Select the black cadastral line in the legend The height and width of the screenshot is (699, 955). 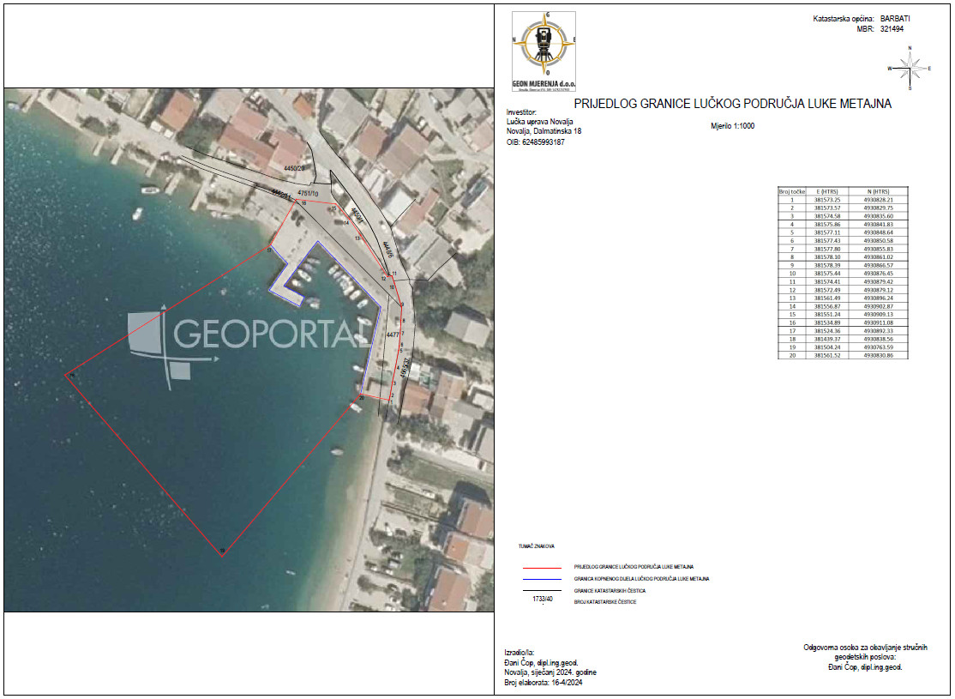(542, 591)
